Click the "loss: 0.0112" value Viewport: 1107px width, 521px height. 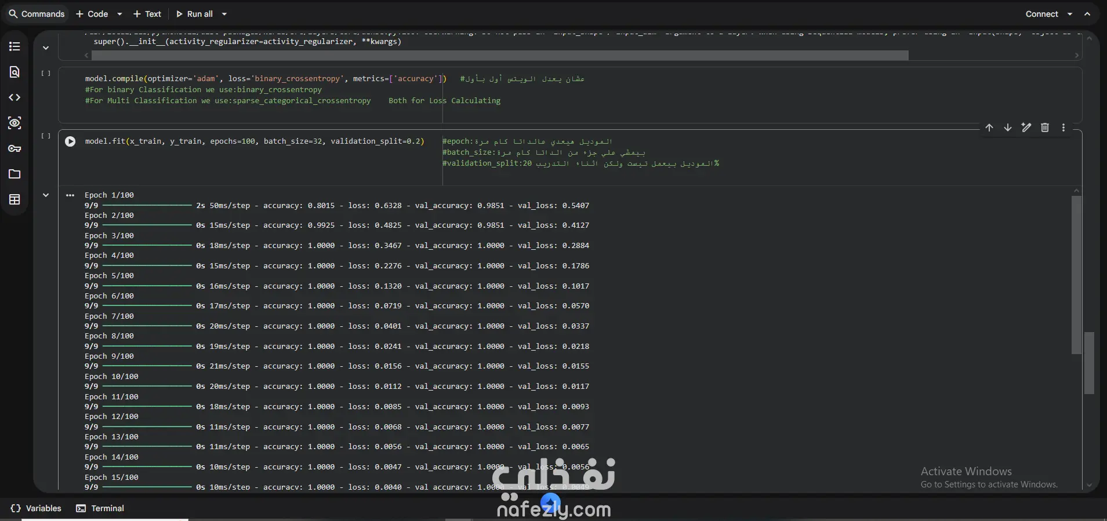375,387
